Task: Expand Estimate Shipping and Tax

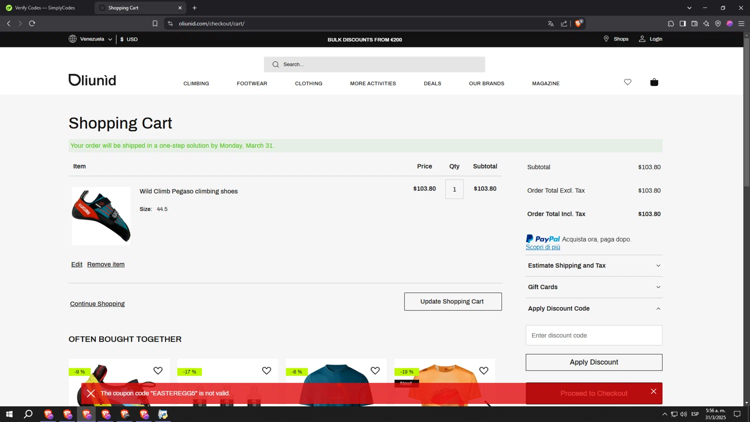Action: click(x=594, y=265)
